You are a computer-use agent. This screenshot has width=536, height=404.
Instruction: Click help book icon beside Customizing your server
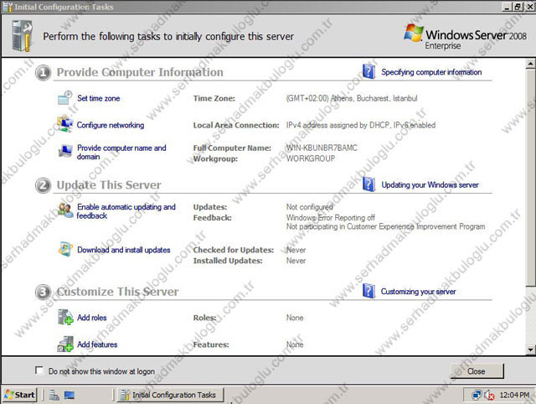tap(368, 291)
